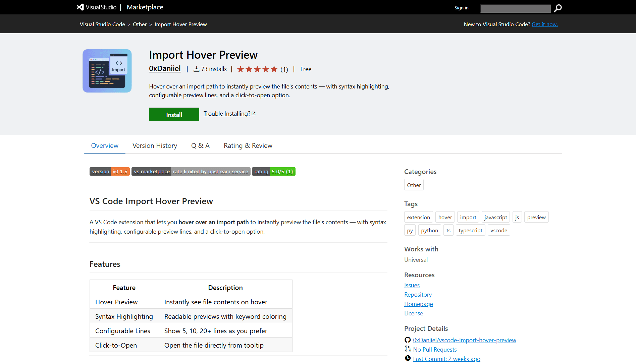This screenshot has width=636, height=362.
Task: Open the Repository link under Resources
Action: point(418,294)
